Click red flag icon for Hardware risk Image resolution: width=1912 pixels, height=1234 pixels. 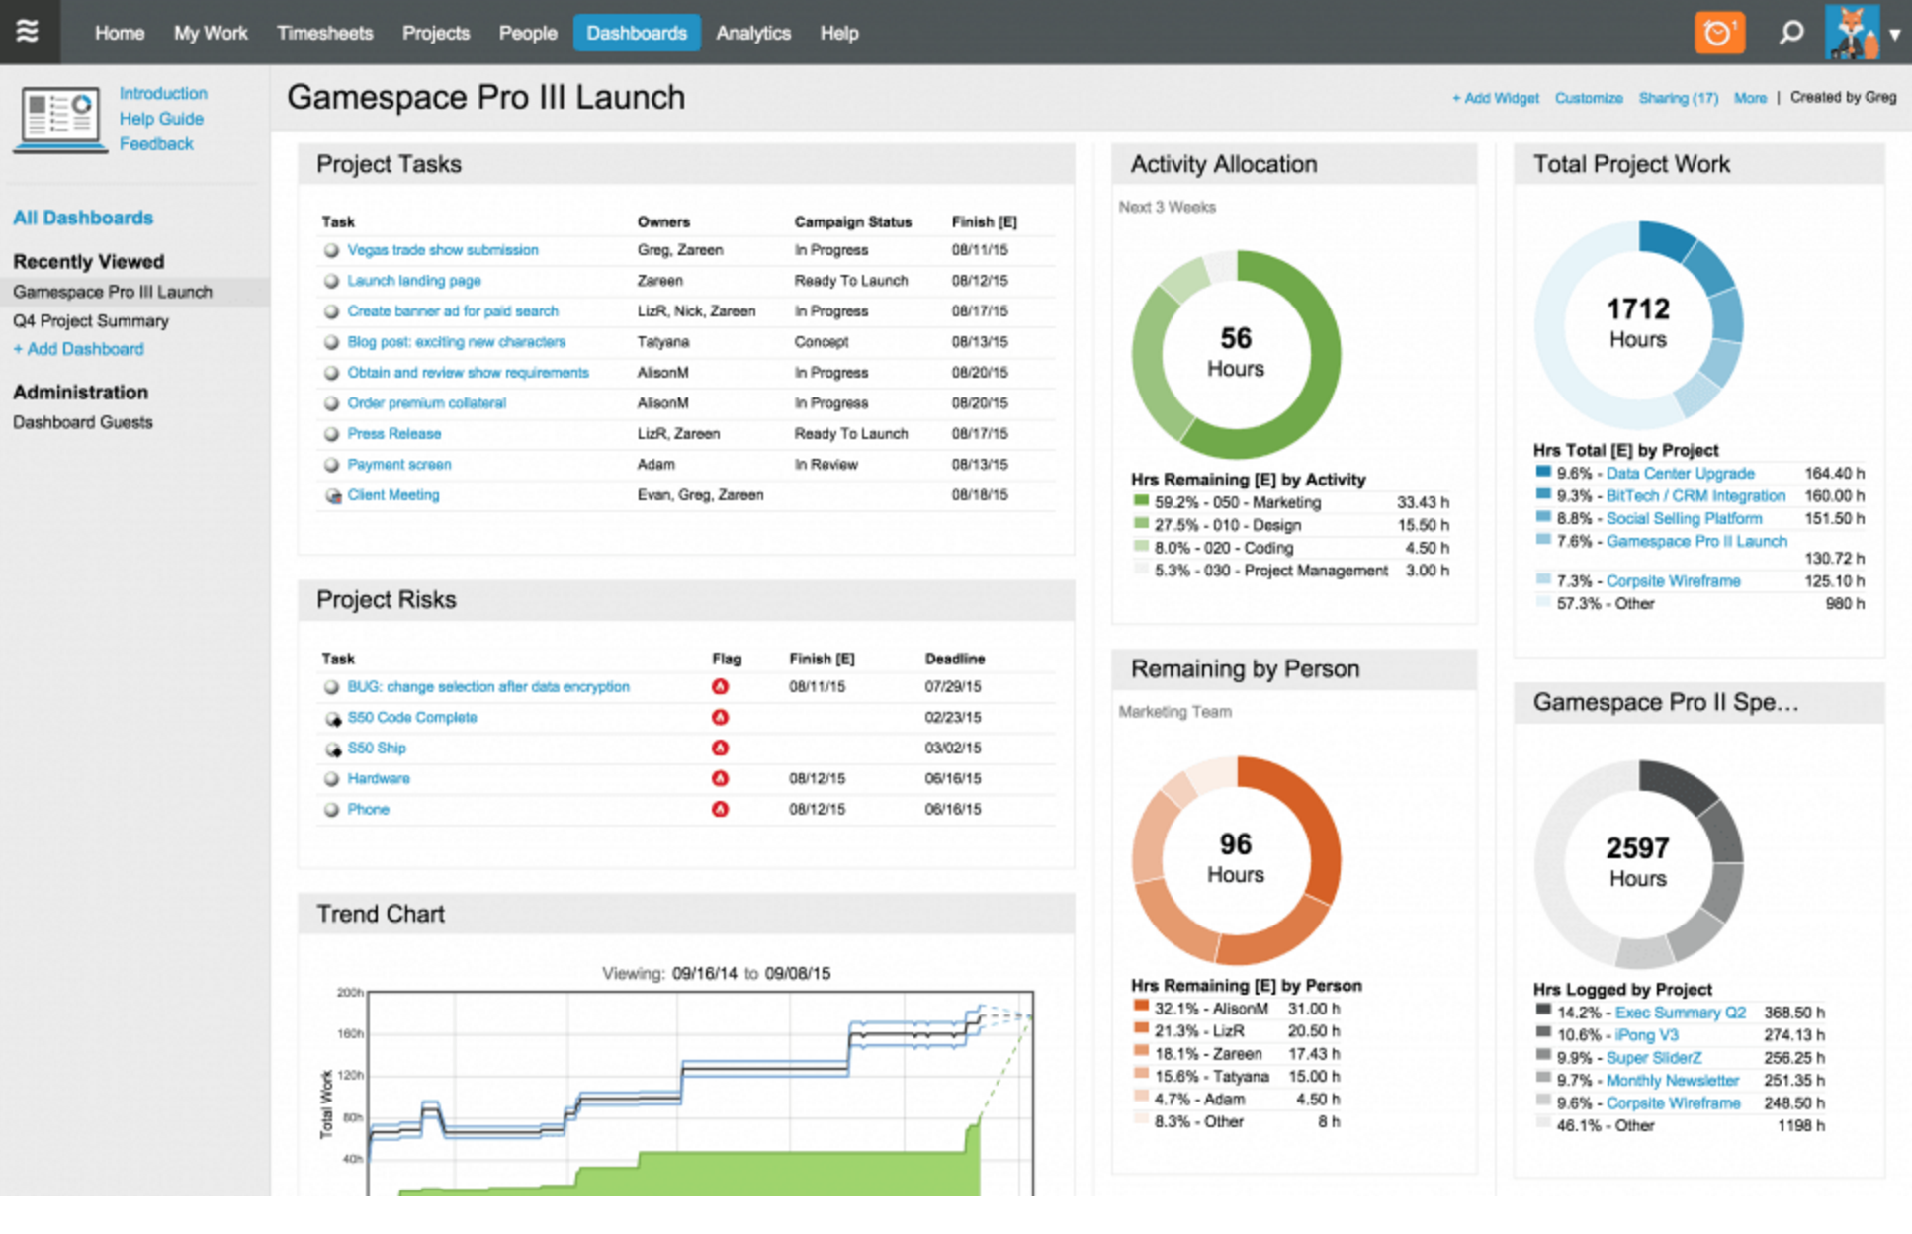point(720,778)
